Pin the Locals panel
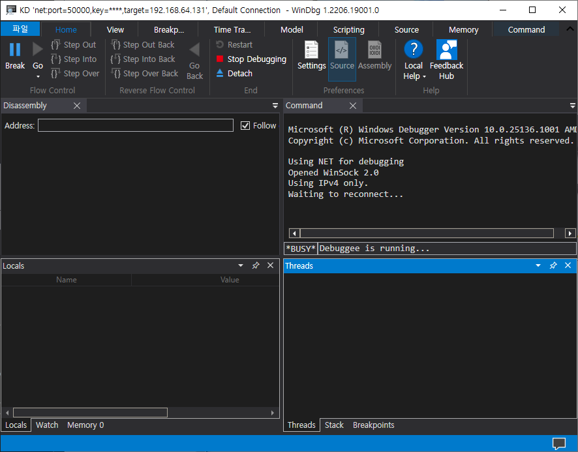Screen dimensions: 578x452 (x=256, y=265)
